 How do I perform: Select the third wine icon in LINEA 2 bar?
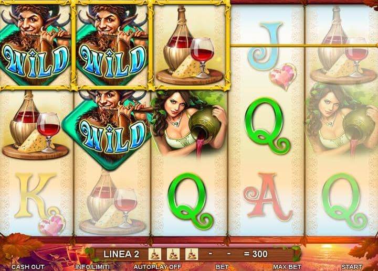[192, 254]
